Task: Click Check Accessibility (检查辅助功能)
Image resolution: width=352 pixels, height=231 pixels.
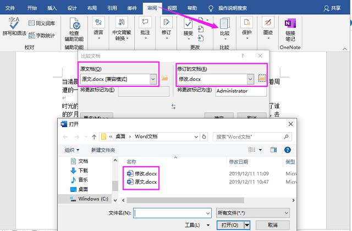Action: pyautogui.click(x=74, y=29)
